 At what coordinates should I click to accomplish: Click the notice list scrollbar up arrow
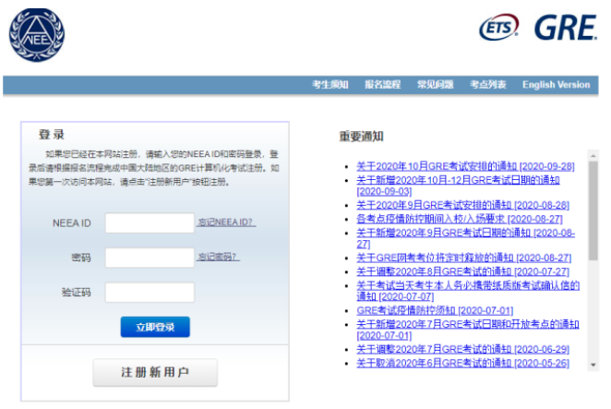(x=593, y=156)
